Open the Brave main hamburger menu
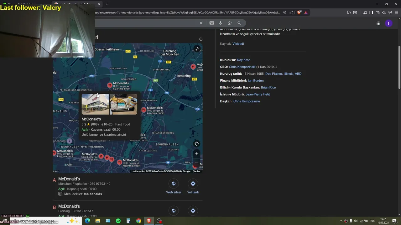This screenshot has height=225, width=401. 396,12
